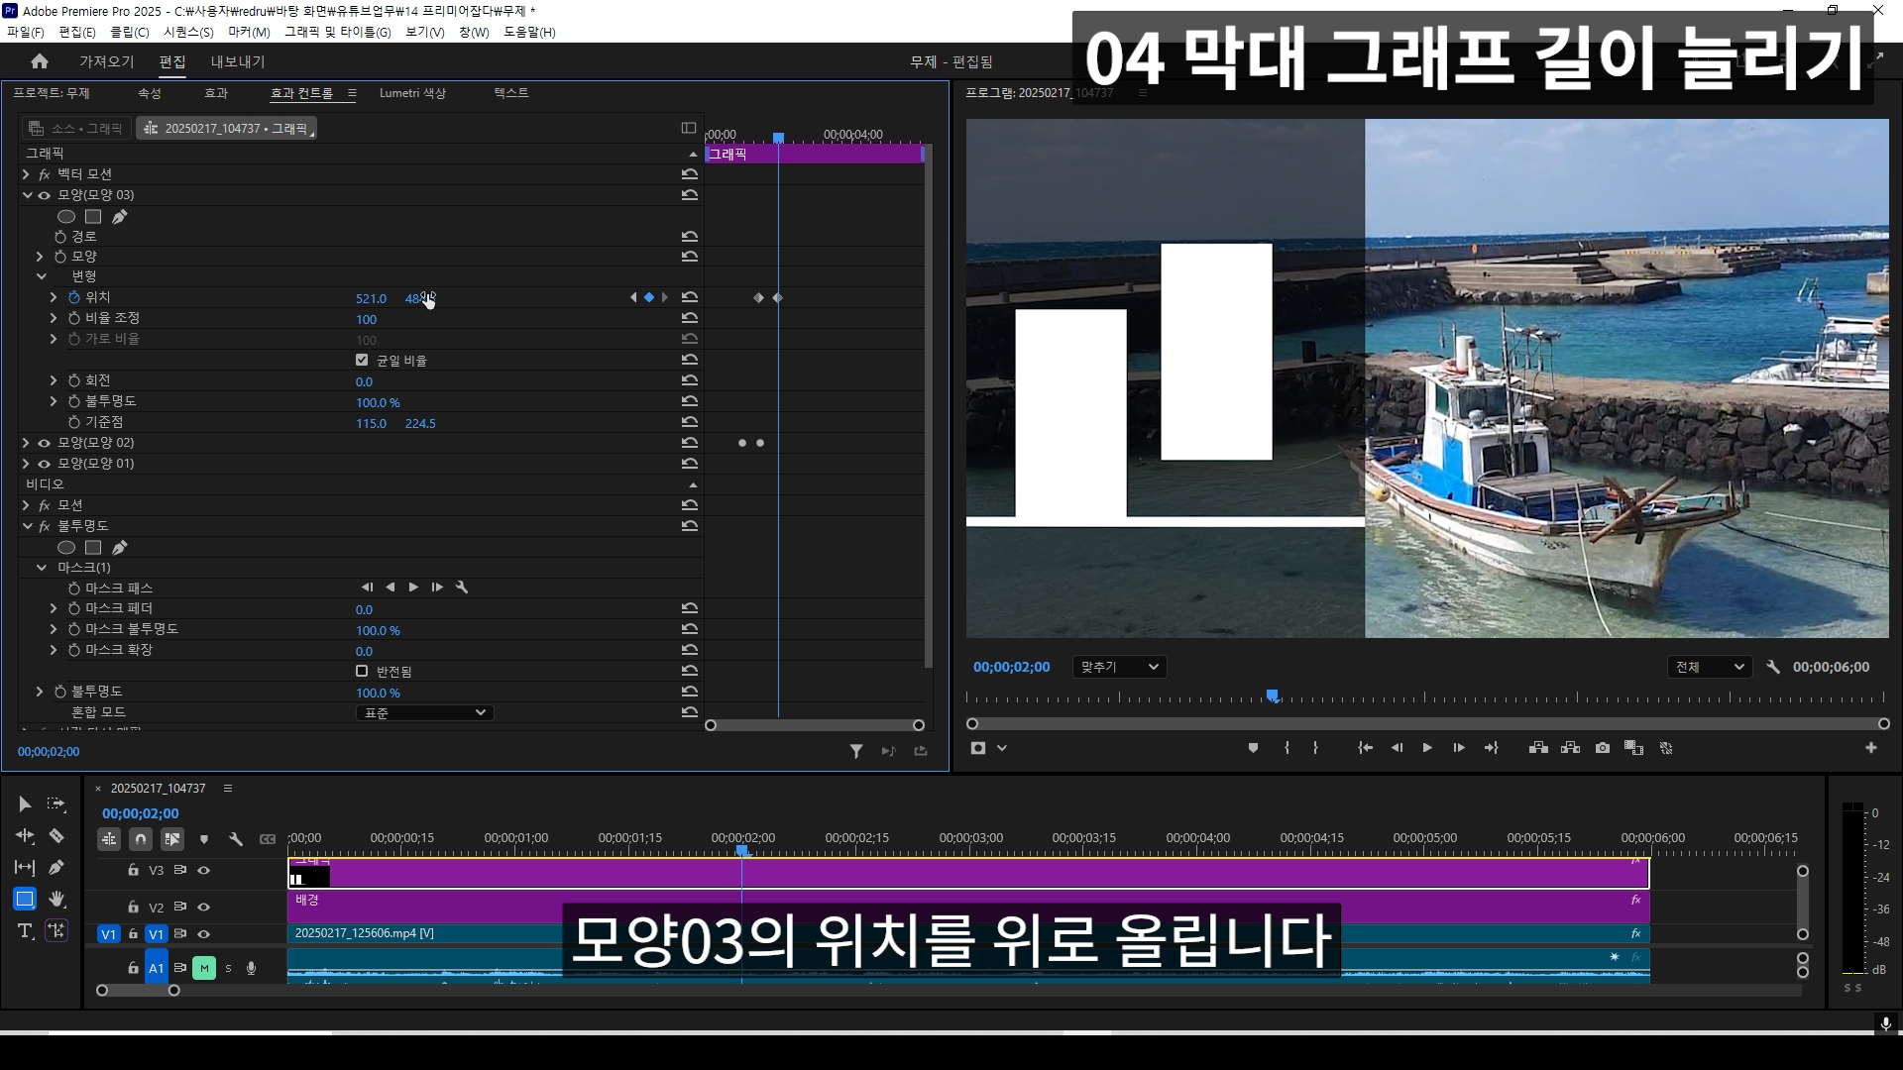Reset the 위치 parameter value
Image resolution: width=1903 pixels, height=1070 pixels.
click(690, 297)
